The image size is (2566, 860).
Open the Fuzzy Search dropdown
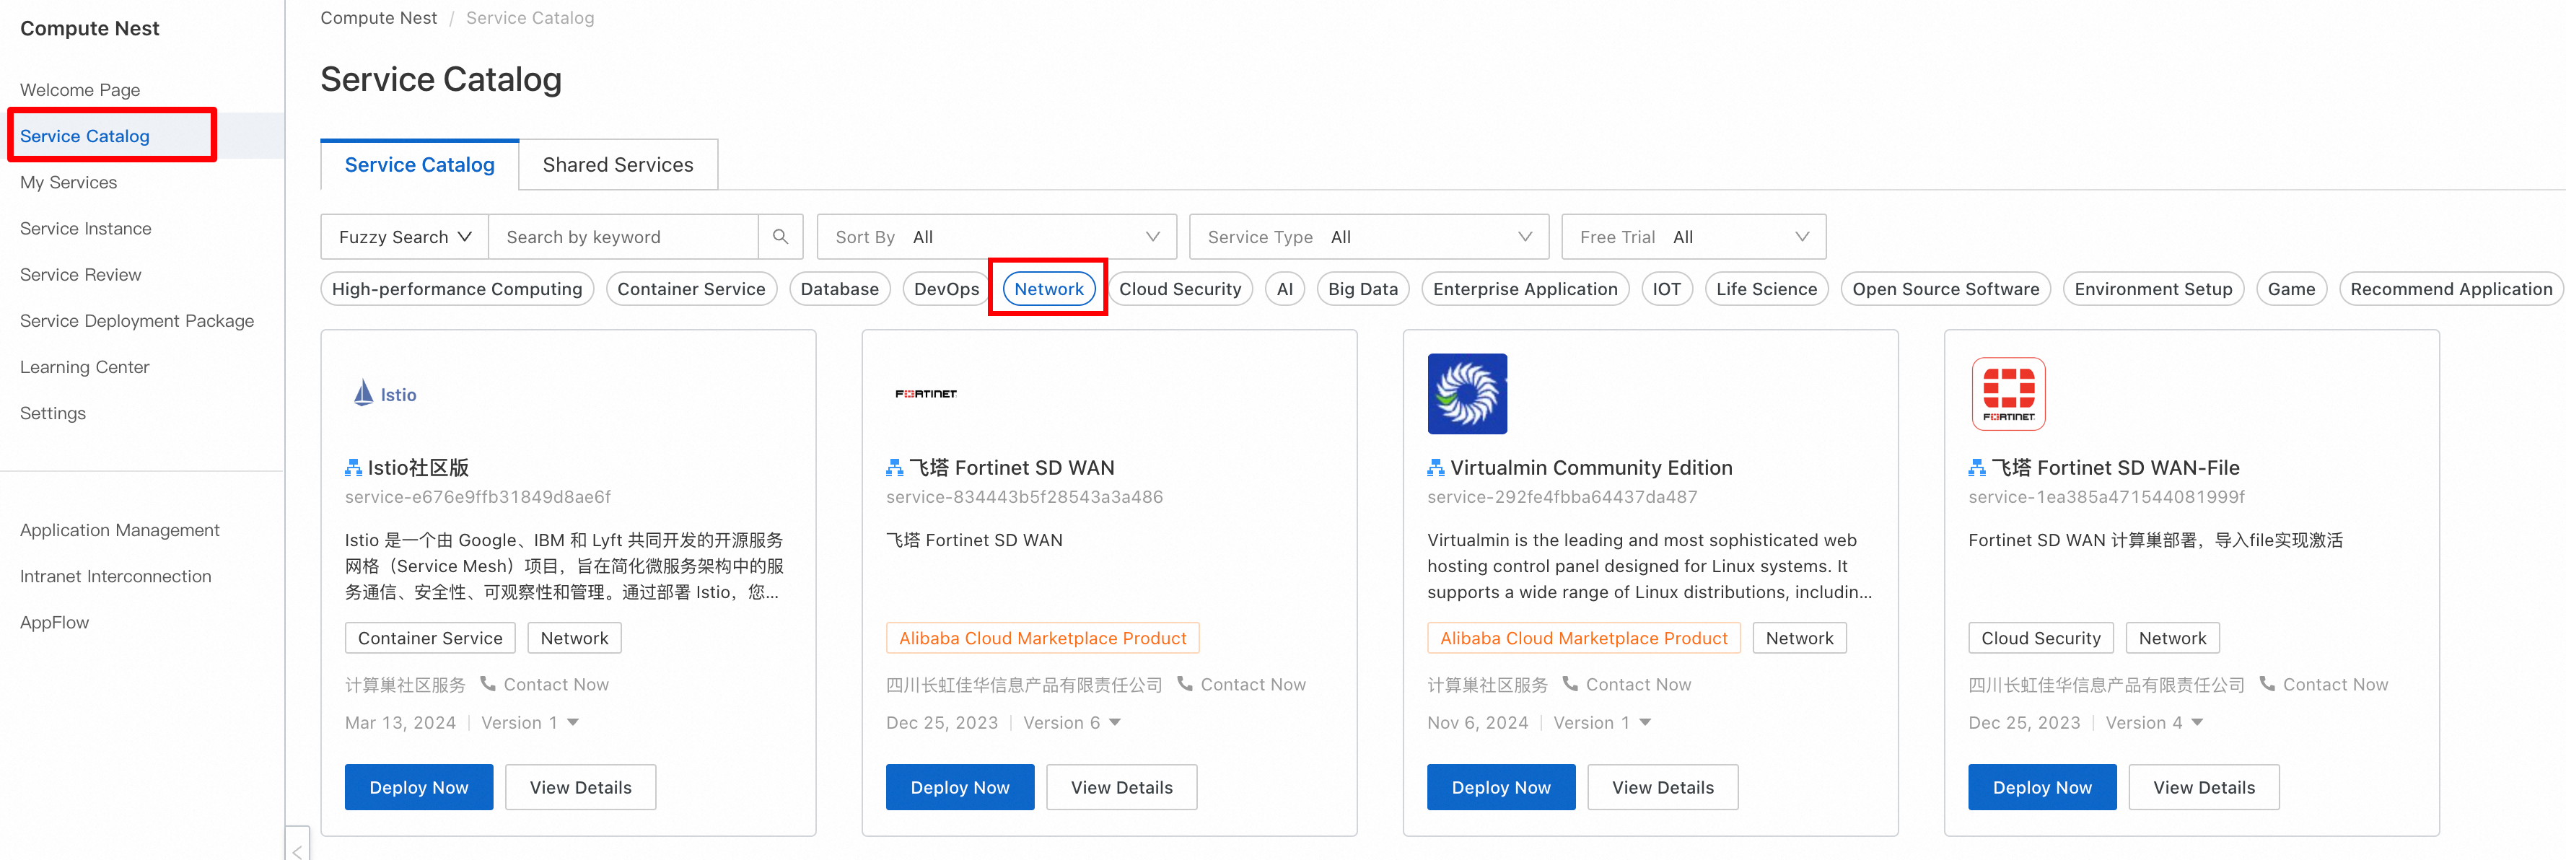[404, 236]
